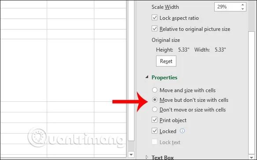Click format pane scrollbar down arrow
This screenshot has width=257, height=160.
coord(251,157)
